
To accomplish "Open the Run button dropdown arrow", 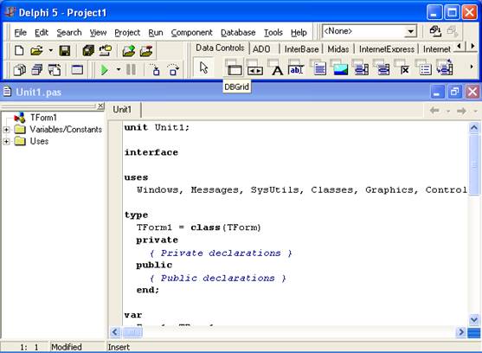I will coord(119,70).
